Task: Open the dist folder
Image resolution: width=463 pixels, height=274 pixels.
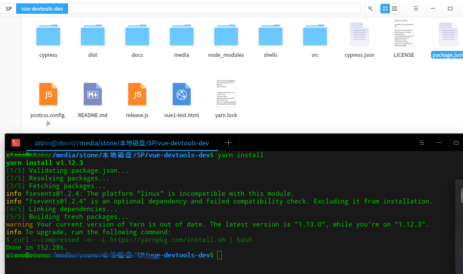Action: [x=93, y=35]
